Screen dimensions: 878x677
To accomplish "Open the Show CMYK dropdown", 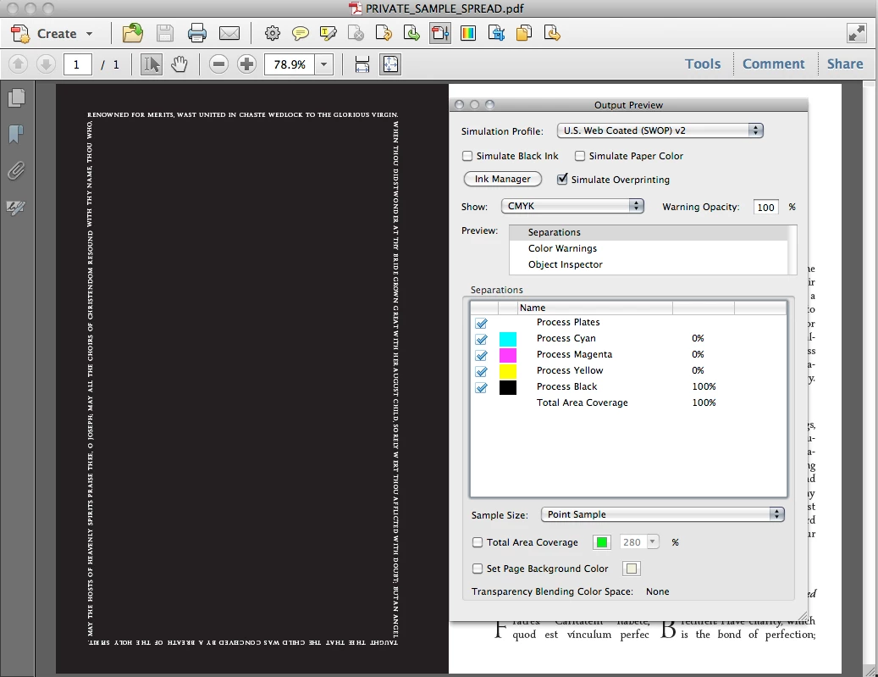I will pyautogui.click(x=572, y=206).
